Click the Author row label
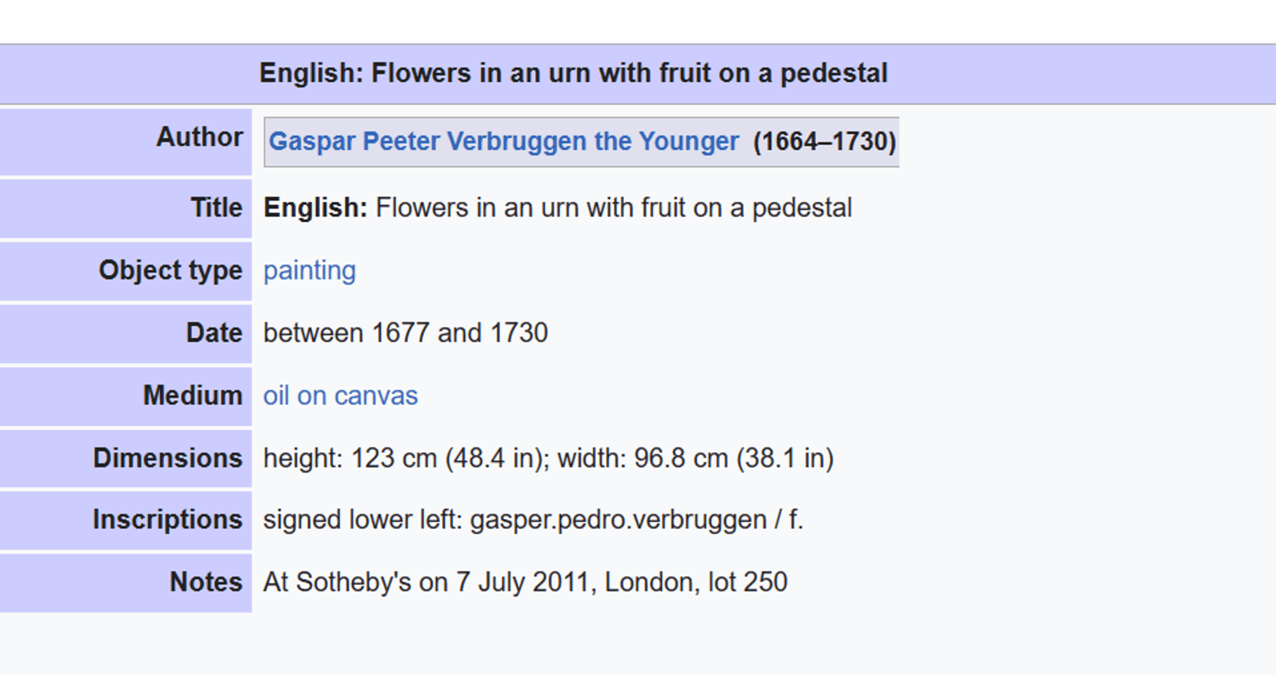The image size is (1276, 675). 200,137
